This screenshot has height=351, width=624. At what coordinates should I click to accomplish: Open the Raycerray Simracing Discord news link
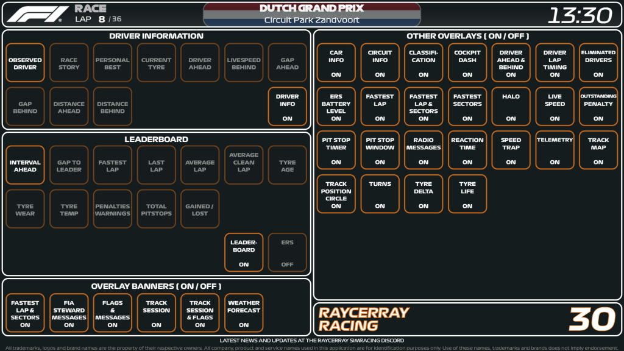[x=311, y=340]
